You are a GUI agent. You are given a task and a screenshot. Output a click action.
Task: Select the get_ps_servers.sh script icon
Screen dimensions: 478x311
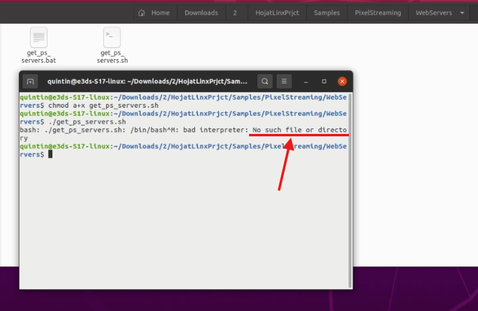[112, 38]
